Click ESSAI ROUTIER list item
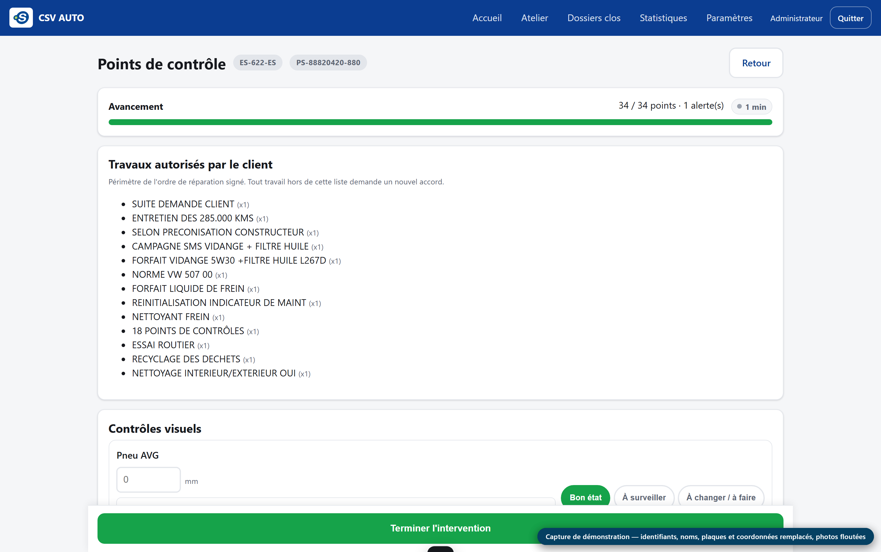The width and height of the screenshot is (881, 552). (x=171, y=345)
